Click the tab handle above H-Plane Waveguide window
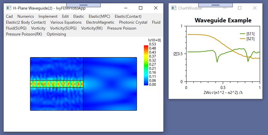Screen dimensions: 268x135 tap(84, 5)
